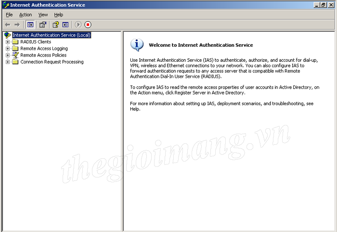337x232 pixels.
Task: Click the RADIUS Clients folder icon
Action: pos(15,42)
